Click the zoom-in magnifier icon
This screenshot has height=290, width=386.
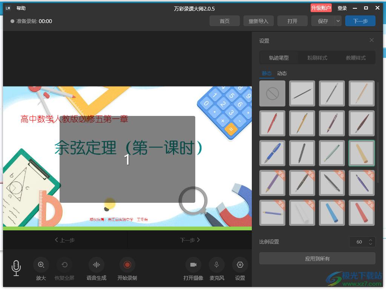tap(41, 265)
